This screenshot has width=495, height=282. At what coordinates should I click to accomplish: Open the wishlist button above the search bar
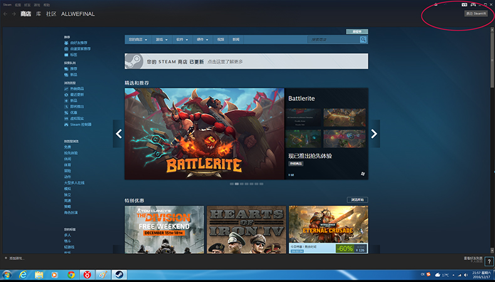(357, 31)
